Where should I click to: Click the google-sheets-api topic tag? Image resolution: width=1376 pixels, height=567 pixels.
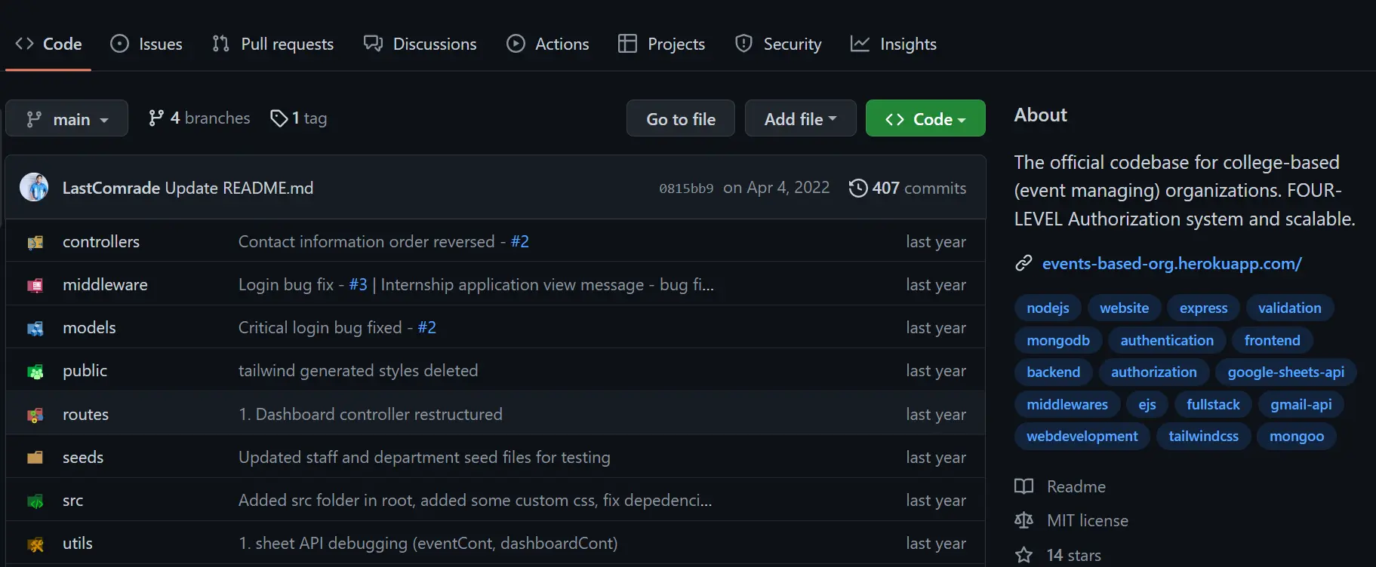[1285, 372]
